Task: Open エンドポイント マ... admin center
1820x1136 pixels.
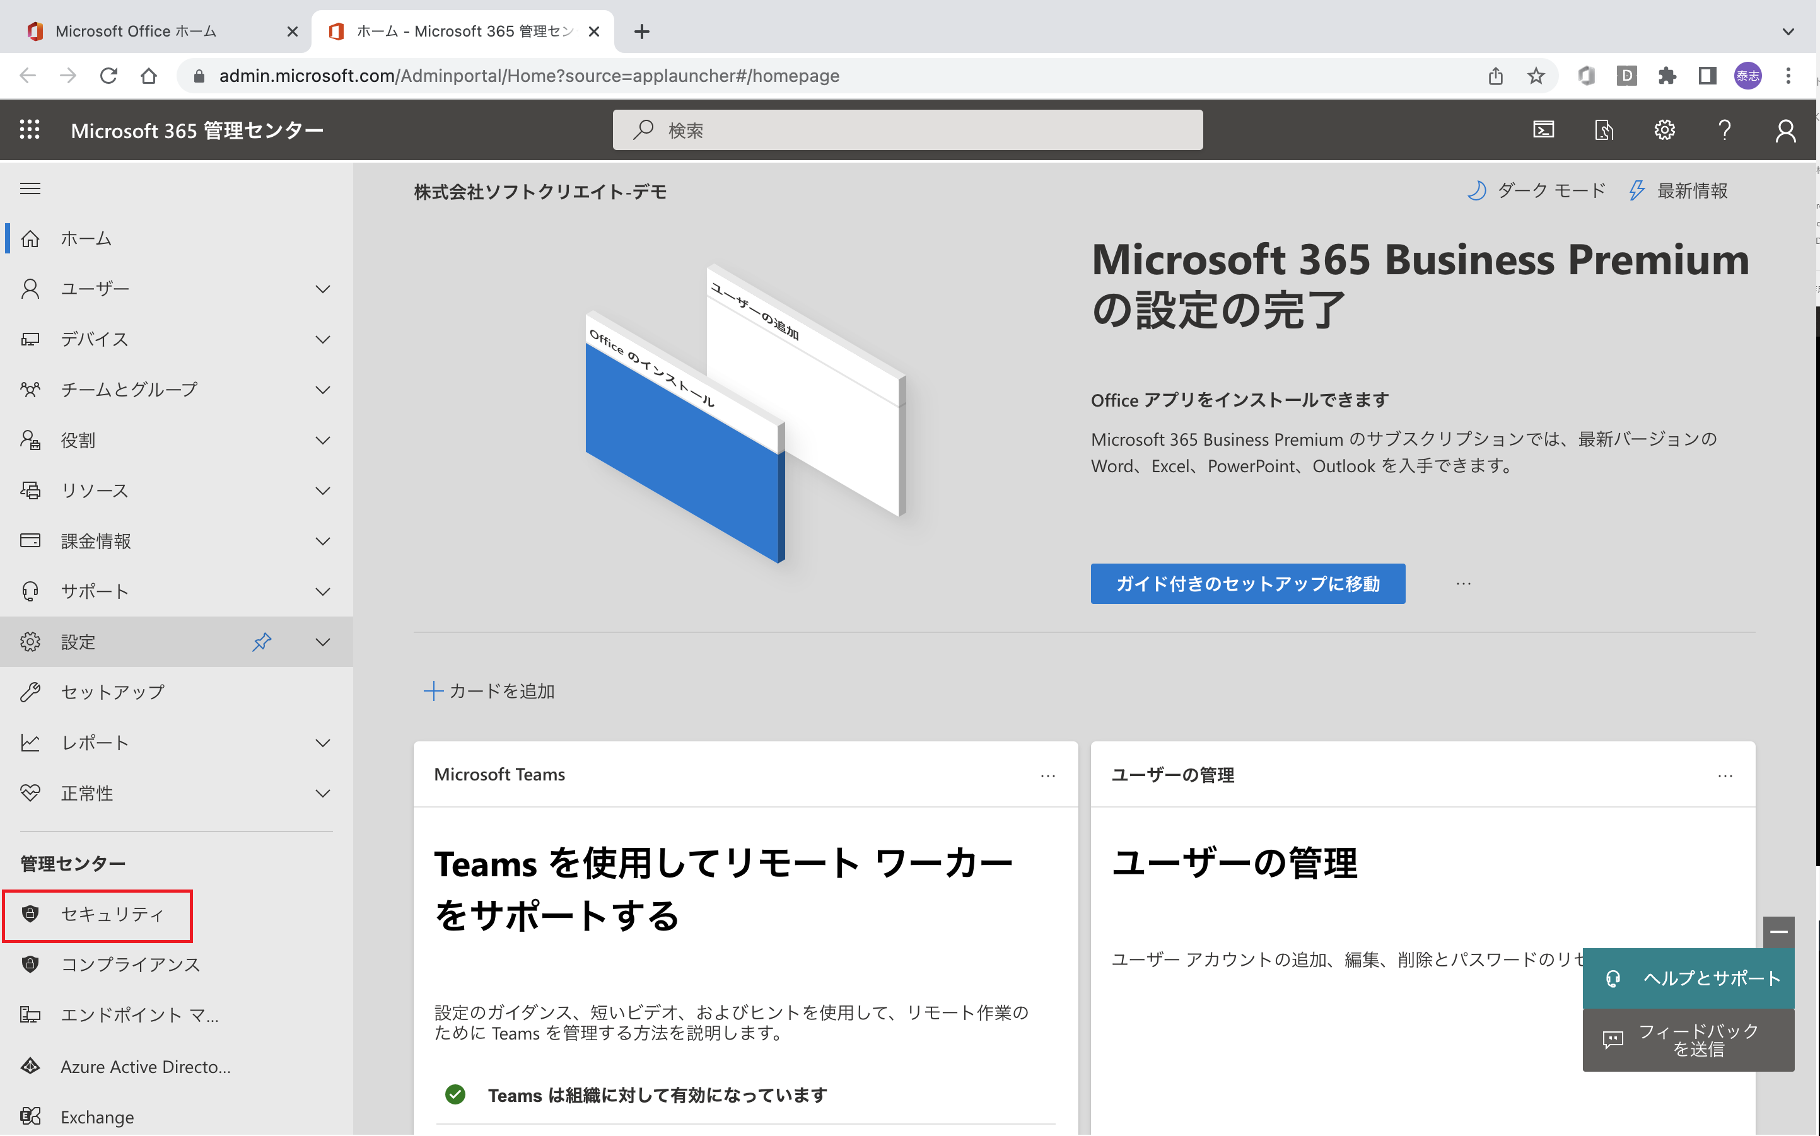Action: point(177,1015)
